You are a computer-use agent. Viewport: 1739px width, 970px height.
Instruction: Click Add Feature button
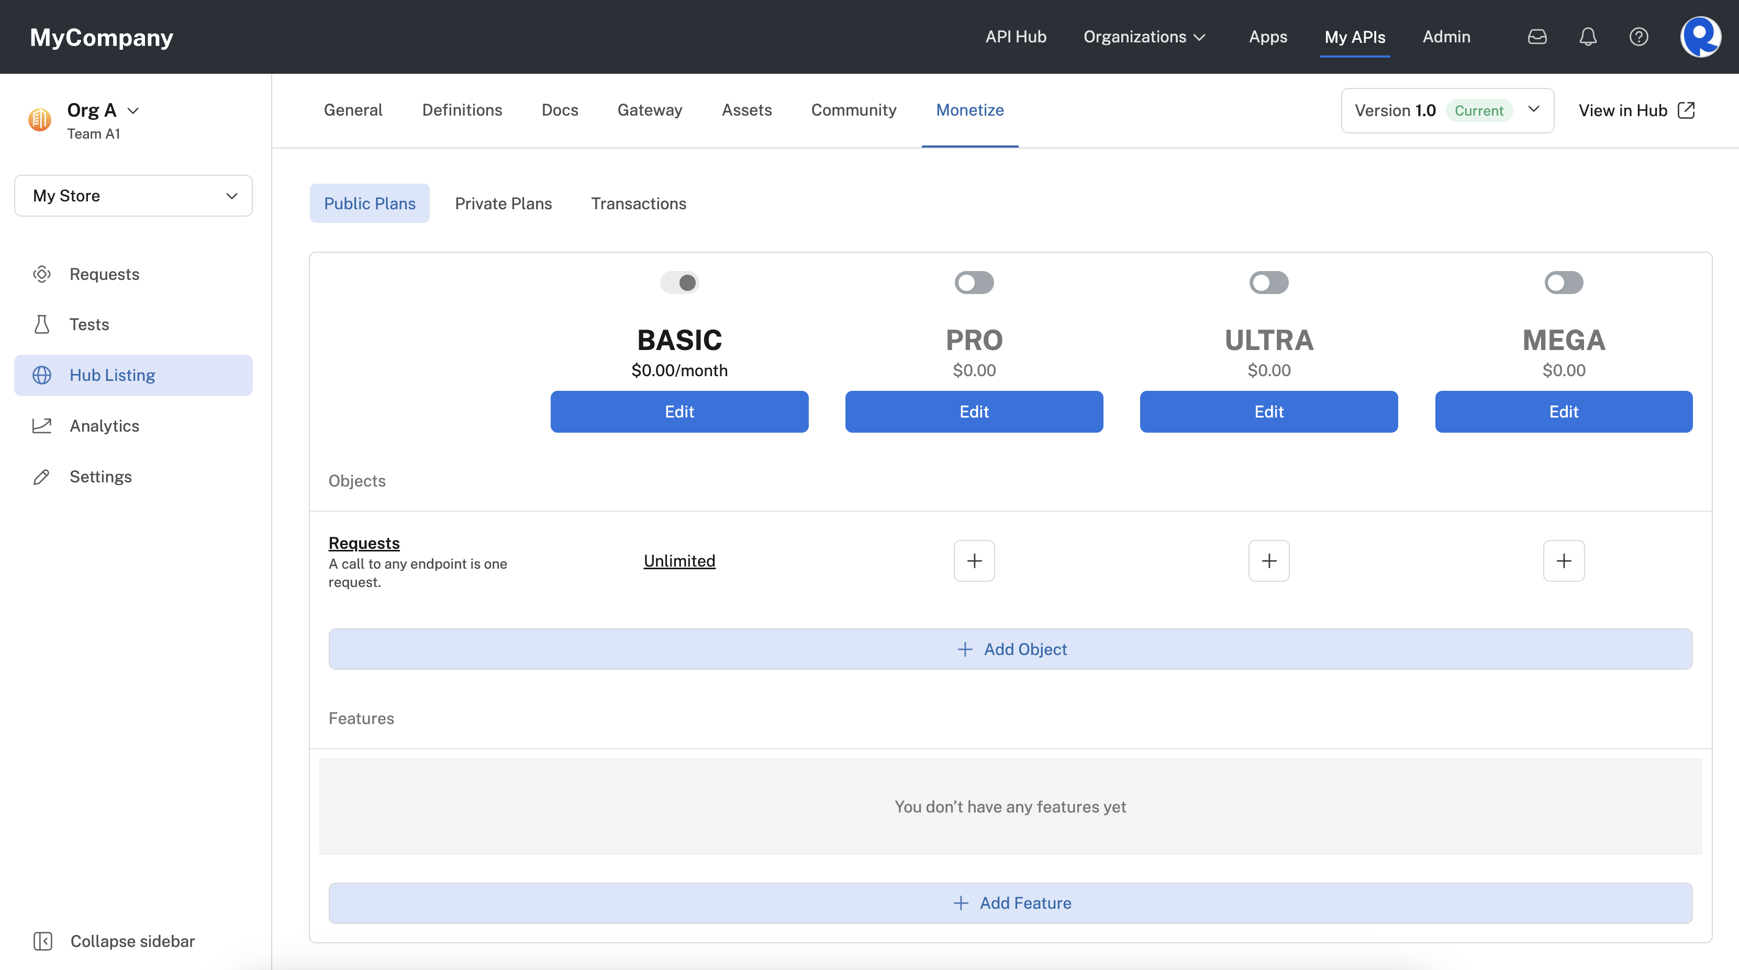click(1010, 903)
